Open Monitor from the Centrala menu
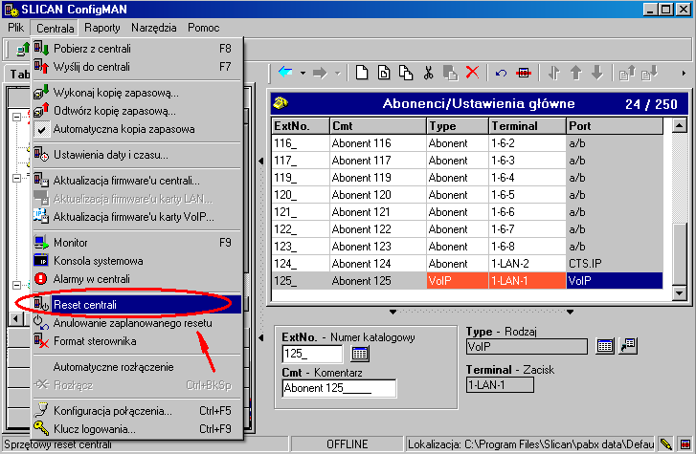696x454 pixels. coord(137,243)
